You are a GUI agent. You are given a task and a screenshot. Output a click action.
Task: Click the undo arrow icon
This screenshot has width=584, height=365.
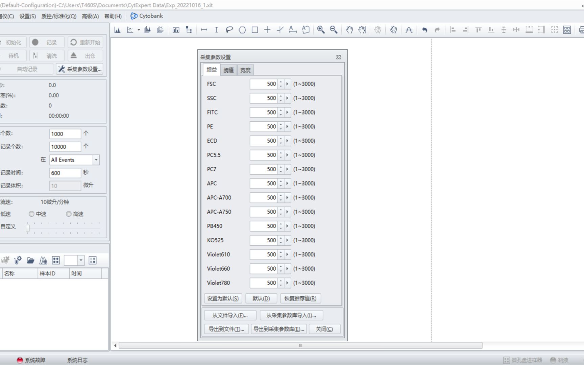pyautogui.click(x=424, y=30)
